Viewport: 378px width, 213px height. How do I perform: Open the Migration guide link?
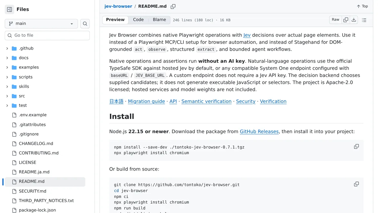click(x=146, y=101)
